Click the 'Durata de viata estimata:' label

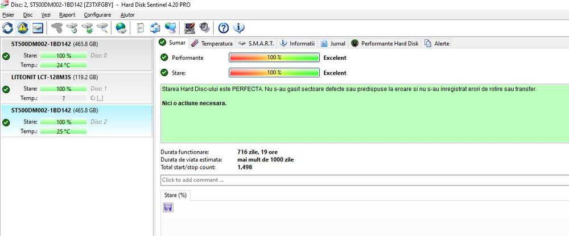click(191, 159)
